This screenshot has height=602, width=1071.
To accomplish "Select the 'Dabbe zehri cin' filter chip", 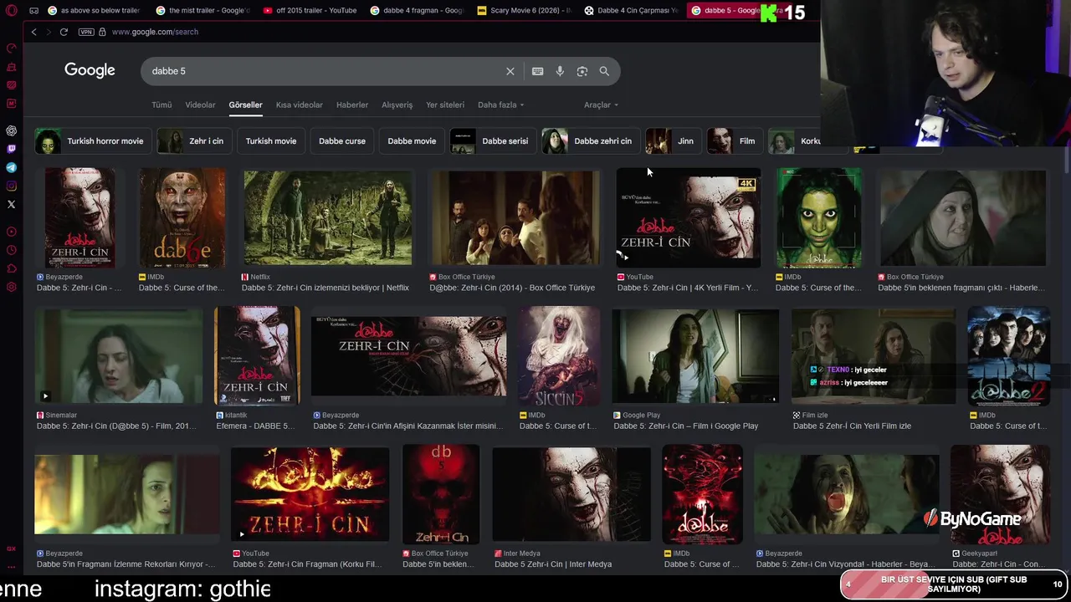I will point(590,141).
